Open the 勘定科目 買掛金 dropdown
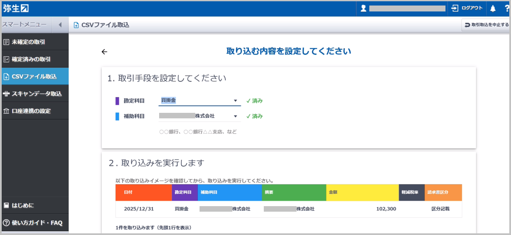This screenshot has width=511, height=235. click(x=200, y=101)
